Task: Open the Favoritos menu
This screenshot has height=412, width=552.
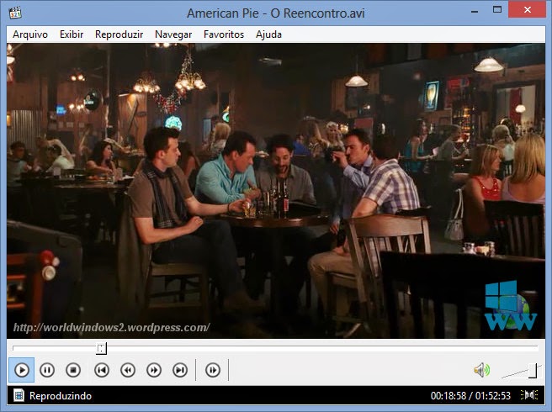Action: 224,34
